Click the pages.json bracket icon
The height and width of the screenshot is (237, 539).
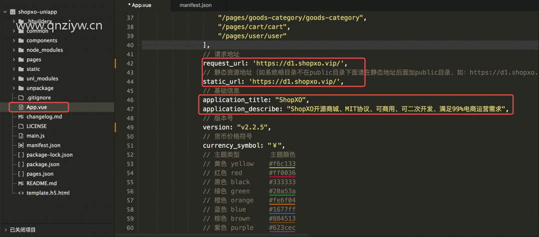[20, 174]
